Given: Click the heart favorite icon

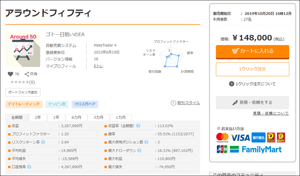Looking at the screenshot, I should [x=10, y=74].
